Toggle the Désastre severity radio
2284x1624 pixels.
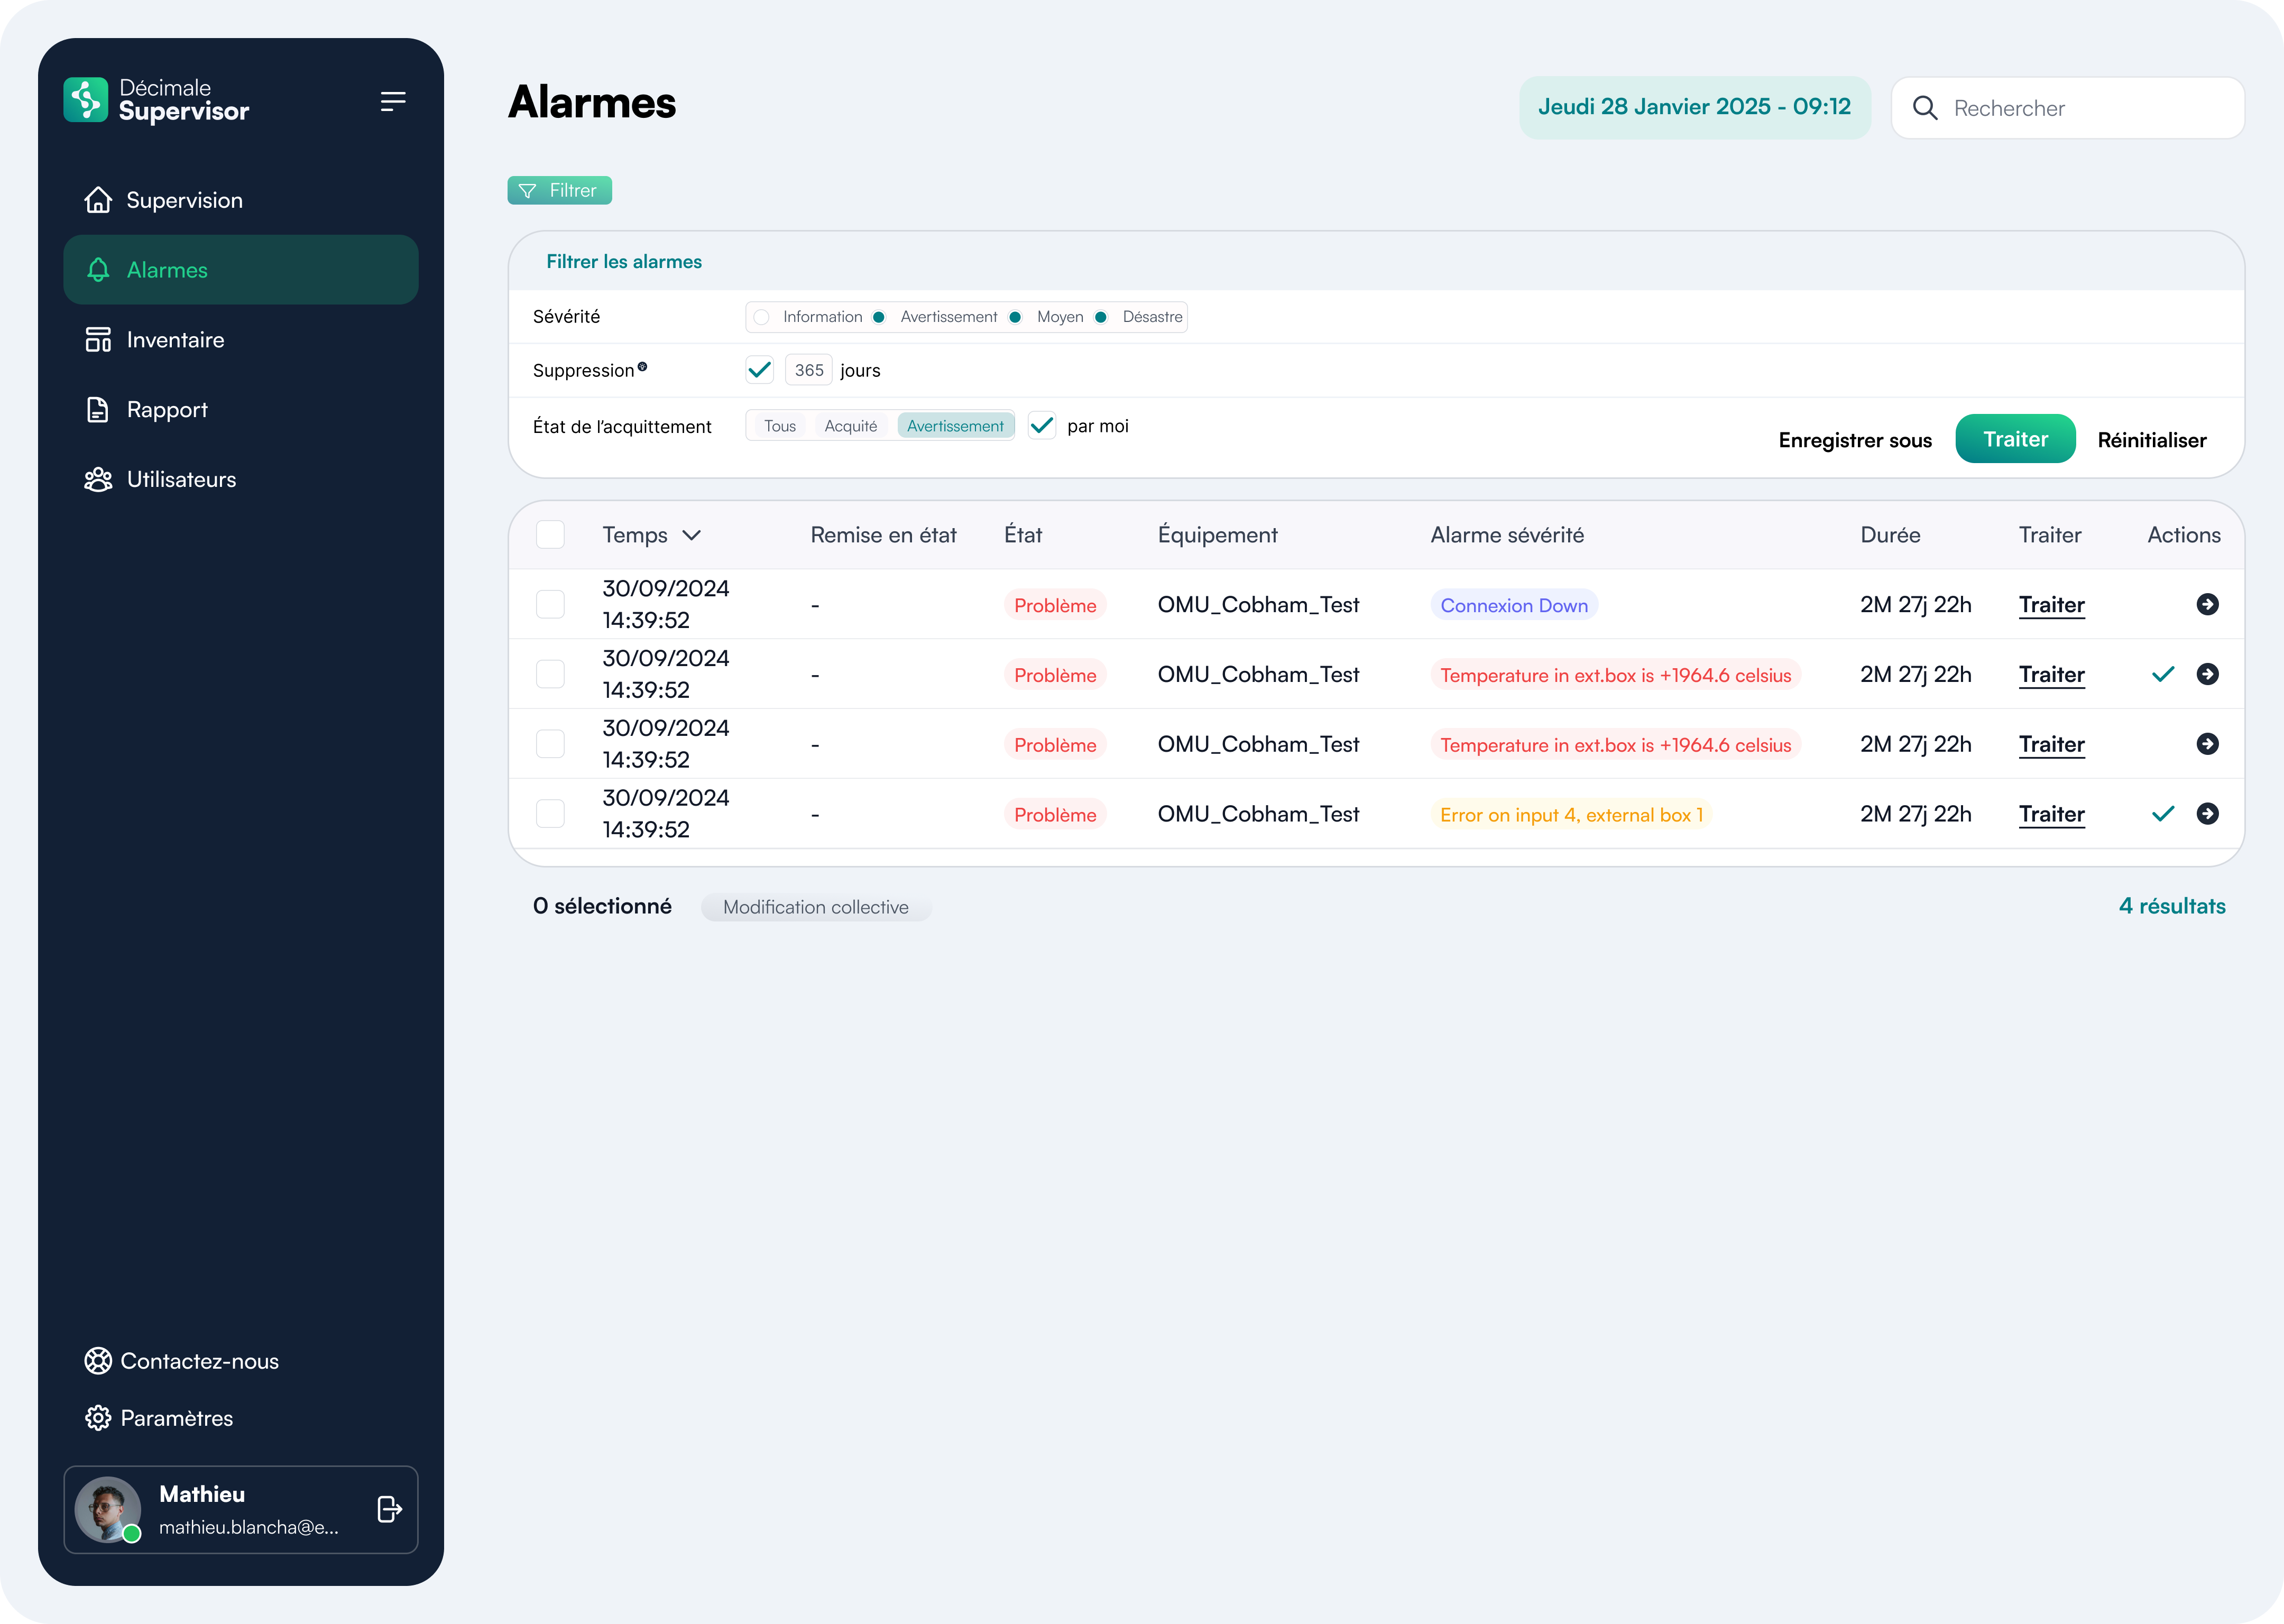[x=1101, y=317]
